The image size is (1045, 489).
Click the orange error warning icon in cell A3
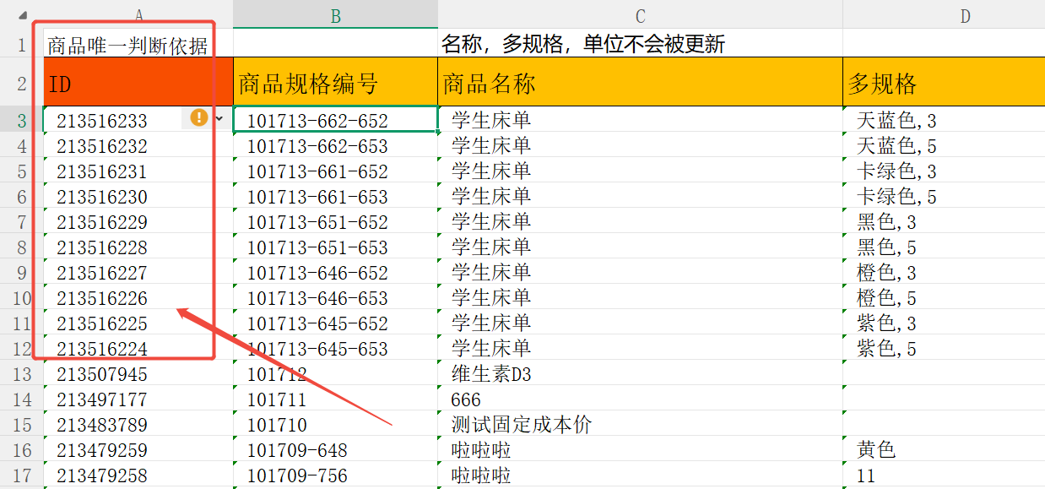[199, 117]
